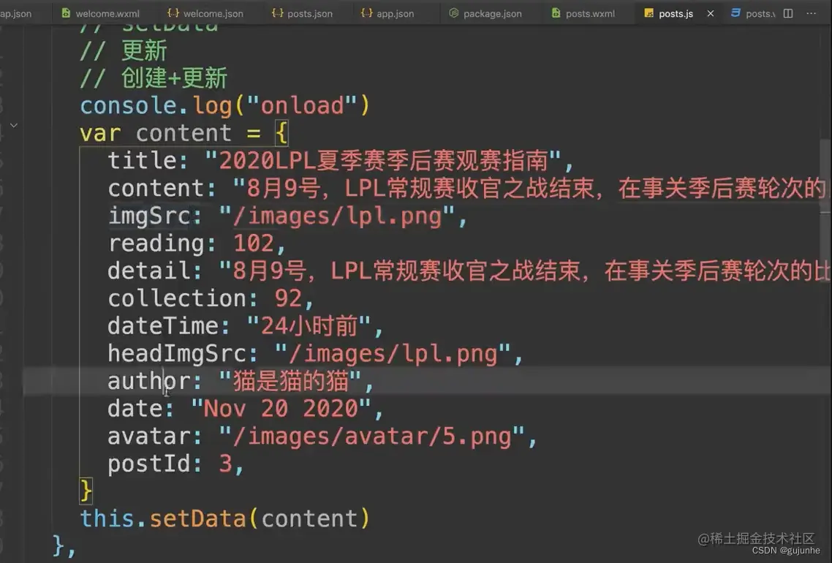The width and height of the screenshot is (832, 563).
Task: Open the editor more actions menu
Action: [x=812, y=13]
